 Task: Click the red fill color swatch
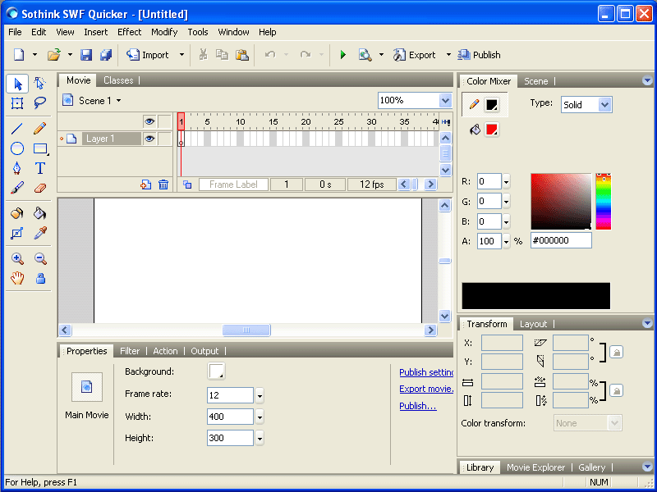pyautogui.click(x=491, y=130)
